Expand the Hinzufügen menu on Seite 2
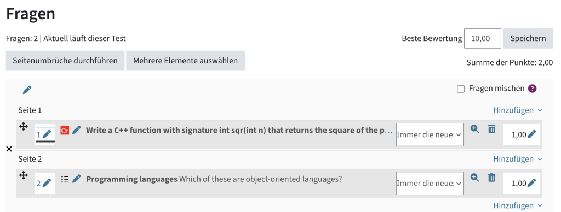 tap(518, 159)
